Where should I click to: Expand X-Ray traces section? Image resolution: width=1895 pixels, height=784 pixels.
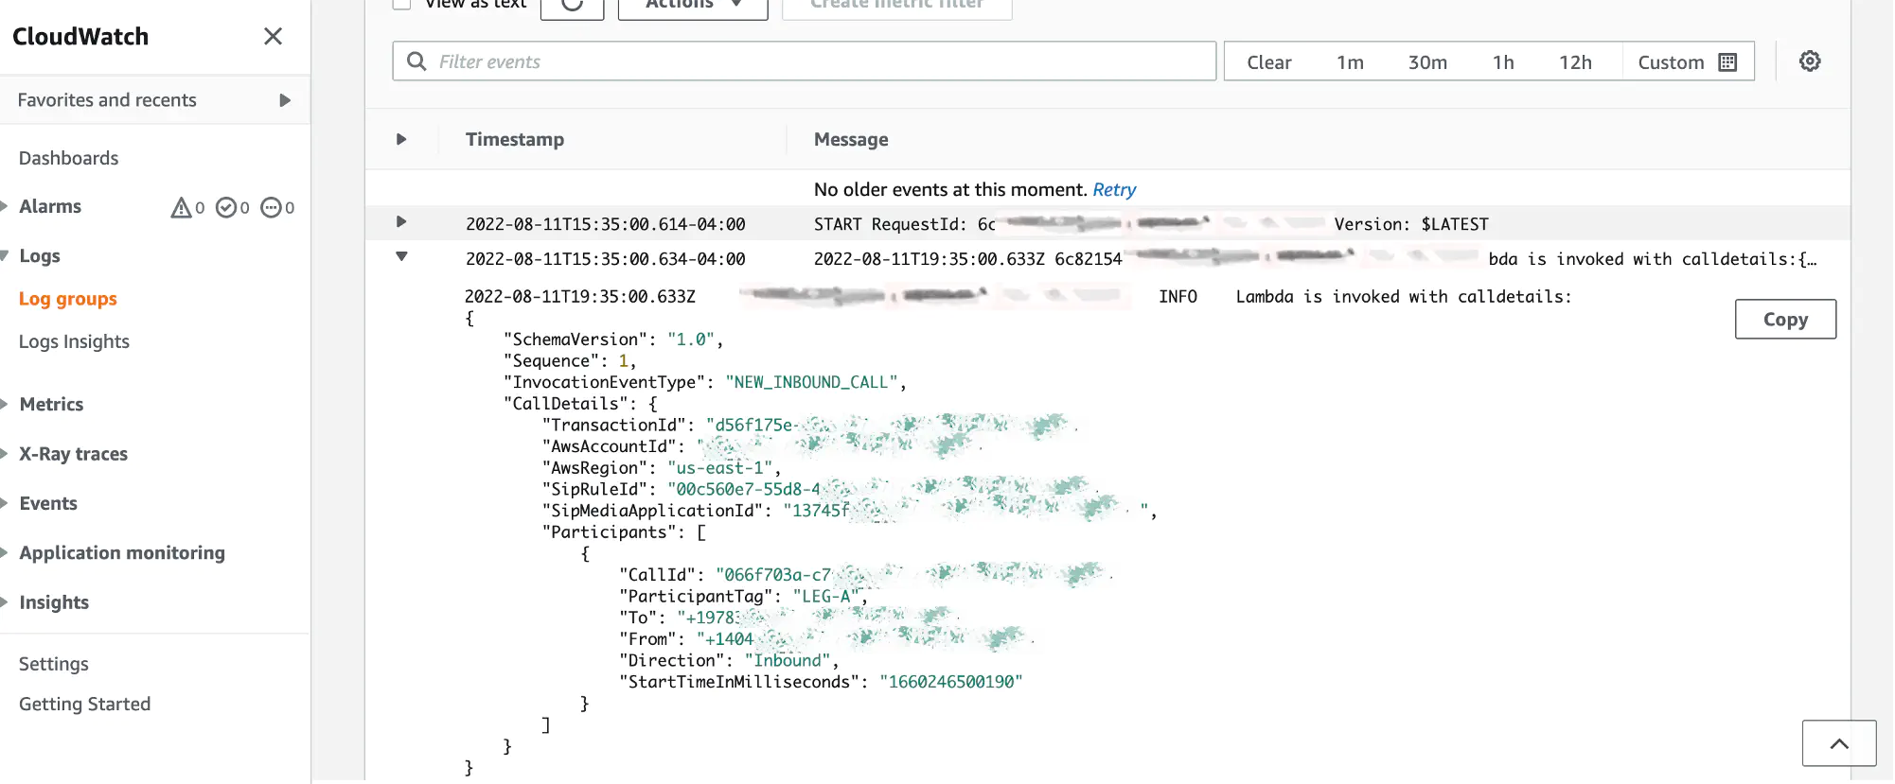pos(5,454)
